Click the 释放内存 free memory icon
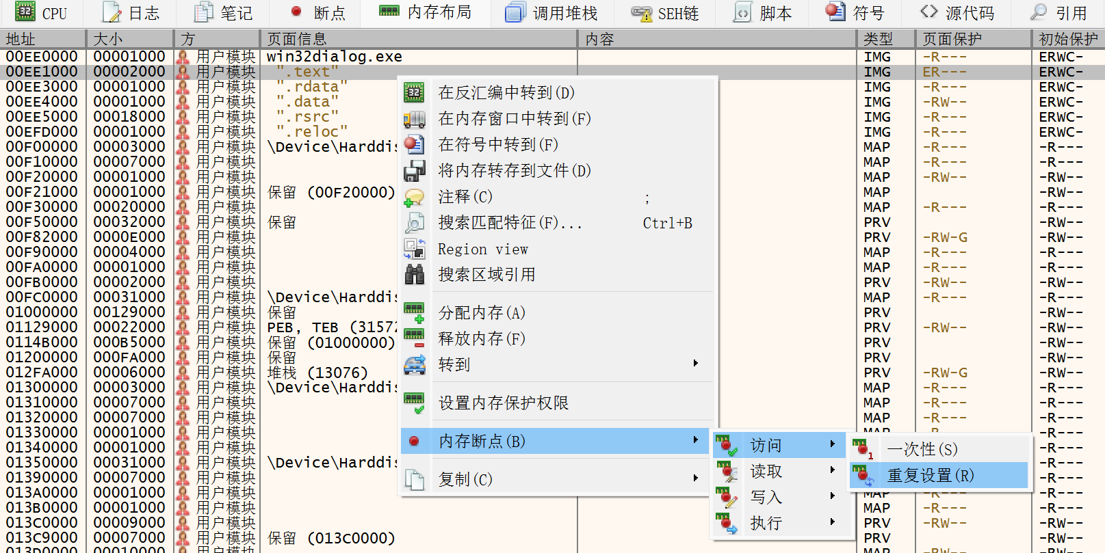This screenshot has width=1105, height=553. tap(414, 339)
